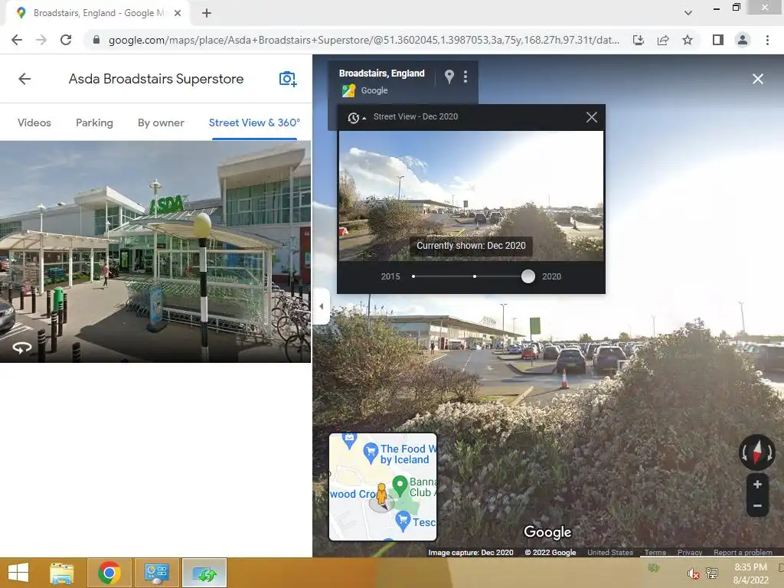Collapse the side panel arrow
784x588 pixels.
click(322, 306)
